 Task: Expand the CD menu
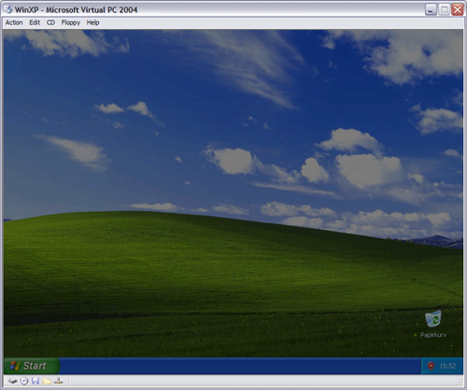tap(50, 22)
